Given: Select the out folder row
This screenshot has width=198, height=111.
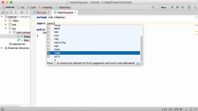Looking at the screenshot, I should point(15,25).
